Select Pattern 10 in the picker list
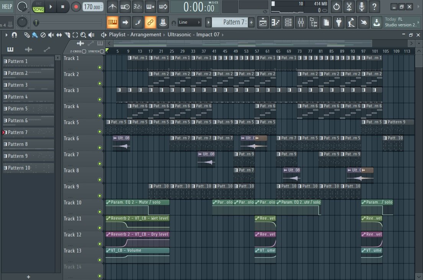 tap(28, 168)
